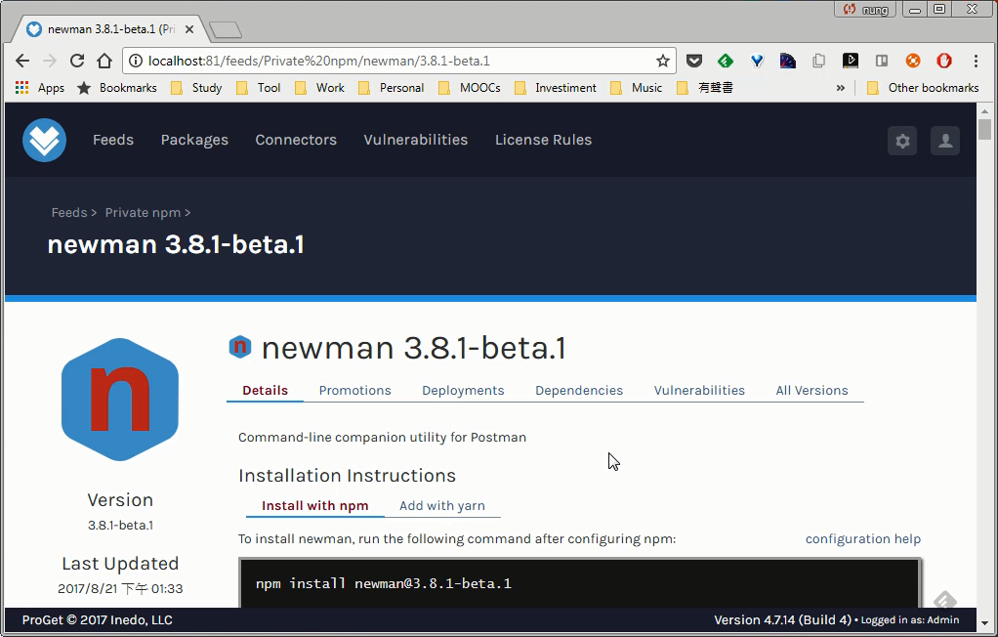998x637 pixels.
Task: Click the 'Version 4.7.14 (Build 4)' footer text
Action: click(782, 619)
